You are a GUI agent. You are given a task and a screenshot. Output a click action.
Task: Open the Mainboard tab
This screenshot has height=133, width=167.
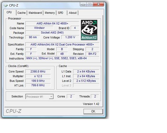35,13
